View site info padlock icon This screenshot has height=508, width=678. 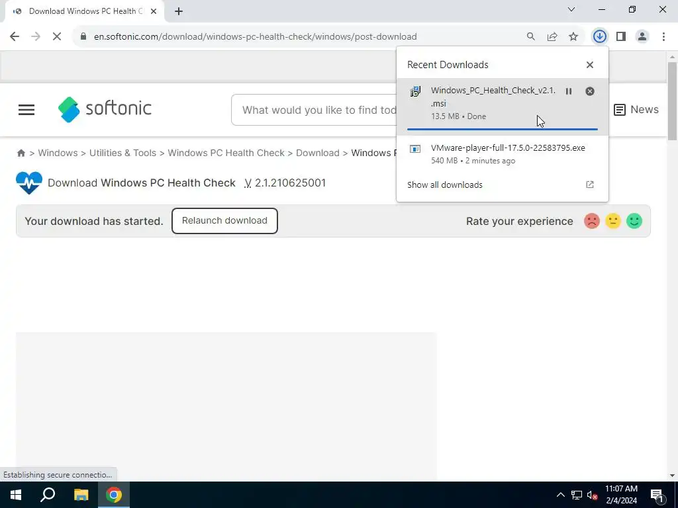(83, 37)
